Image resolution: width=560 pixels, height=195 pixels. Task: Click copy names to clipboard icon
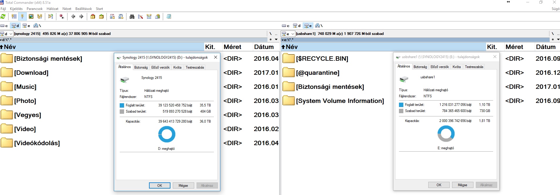[158, 16]
